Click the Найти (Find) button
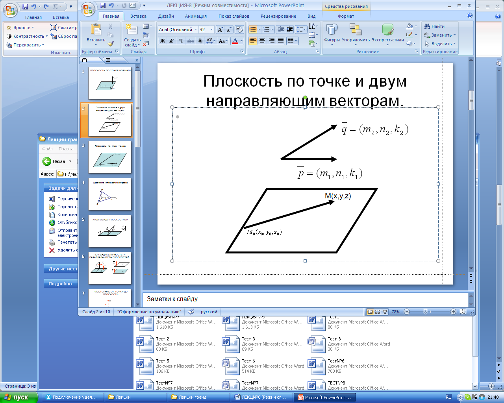 tap(434, 26)
